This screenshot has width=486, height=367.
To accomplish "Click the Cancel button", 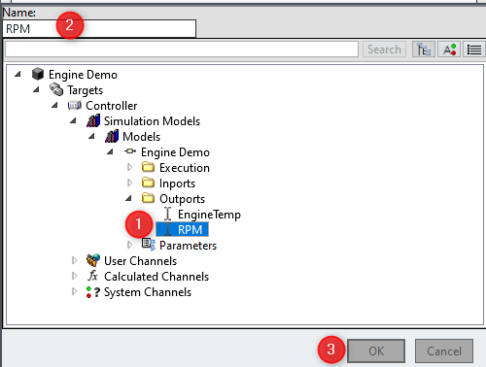I will [x=444, y=350].
